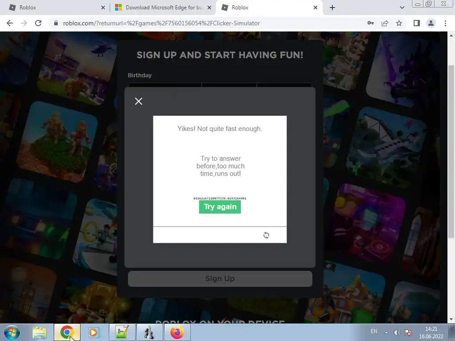Click the share page icon
The width and height of the screenshot is (455, 341).
tap(385, 23)
